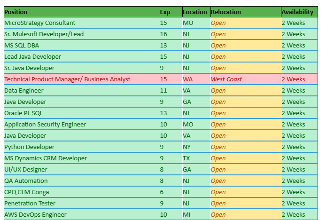Image resolution: width=327 pixels, height=220 pixels.
Task: Select Open relocation for Oracle PL SQL
Action: 246,113
